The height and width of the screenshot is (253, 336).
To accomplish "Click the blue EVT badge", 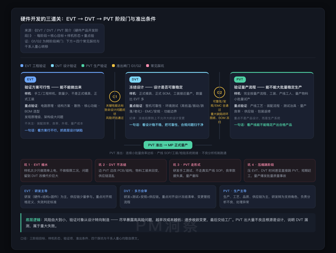I will point(30,79).
